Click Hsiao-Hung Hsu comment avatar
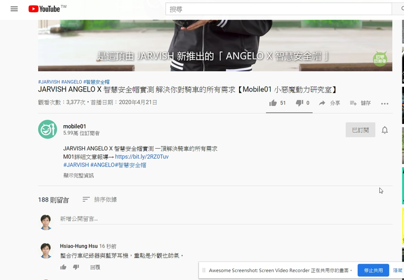This screenshot has height=280, width=404. click(x=46, y=250)
